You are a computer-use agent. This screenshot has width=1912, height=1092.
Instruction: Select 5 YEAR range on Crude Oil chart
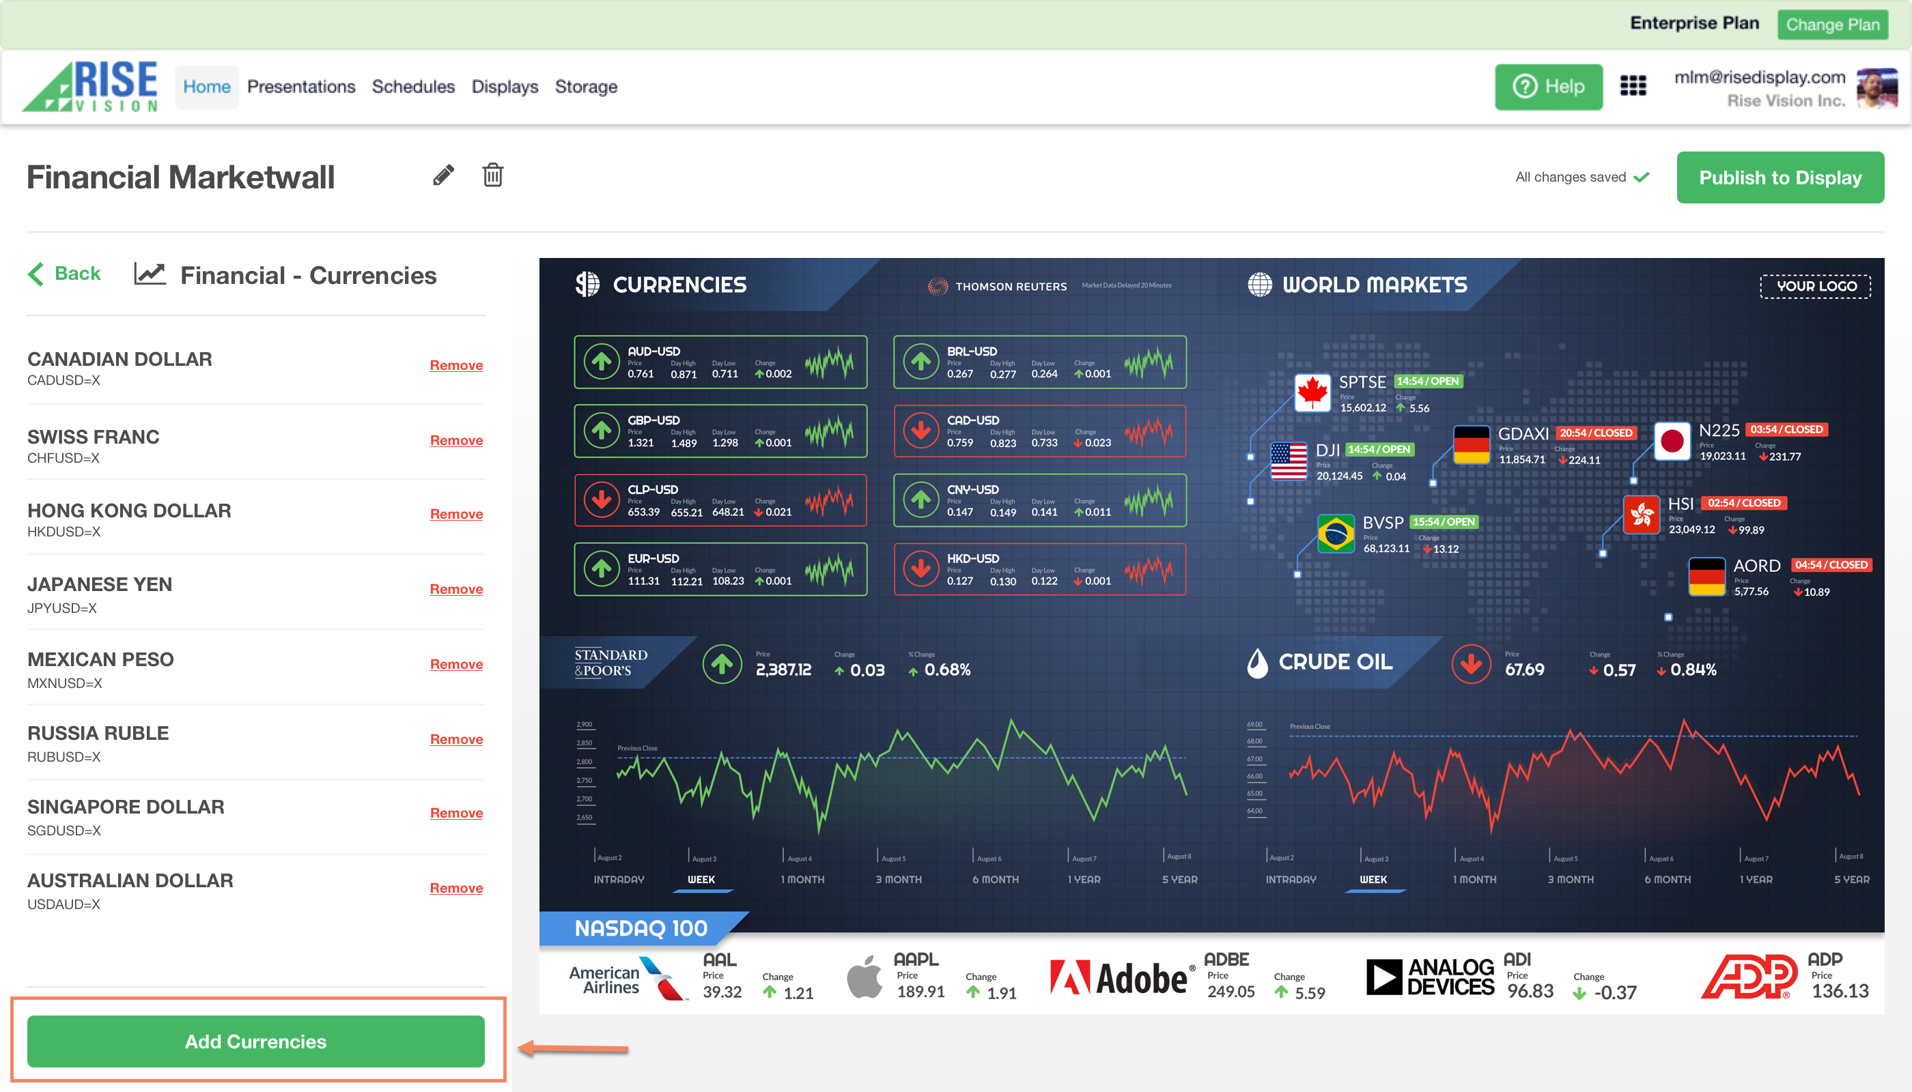point(1851,879)
